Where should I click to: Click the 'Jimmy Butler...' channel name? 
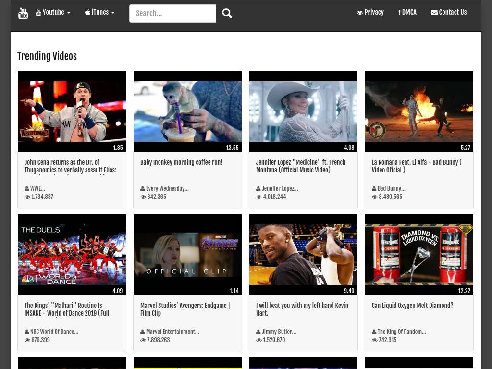point(279,332)
